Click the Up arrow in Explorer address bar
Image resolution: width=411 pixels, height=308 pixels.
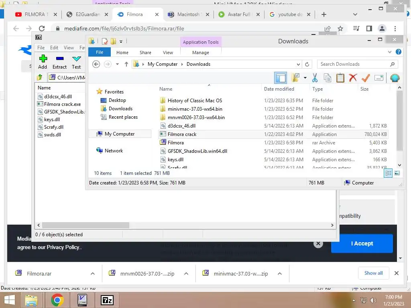point(126,64)
